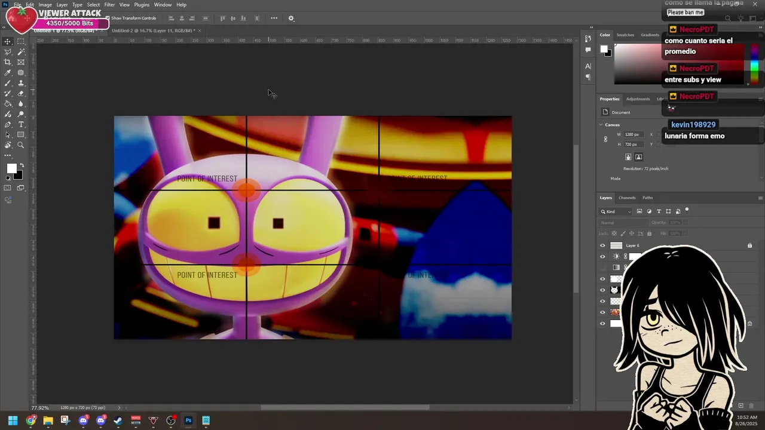Select the Move tool
The width and height of the screenshot is (765, 430).
point(8,41)
